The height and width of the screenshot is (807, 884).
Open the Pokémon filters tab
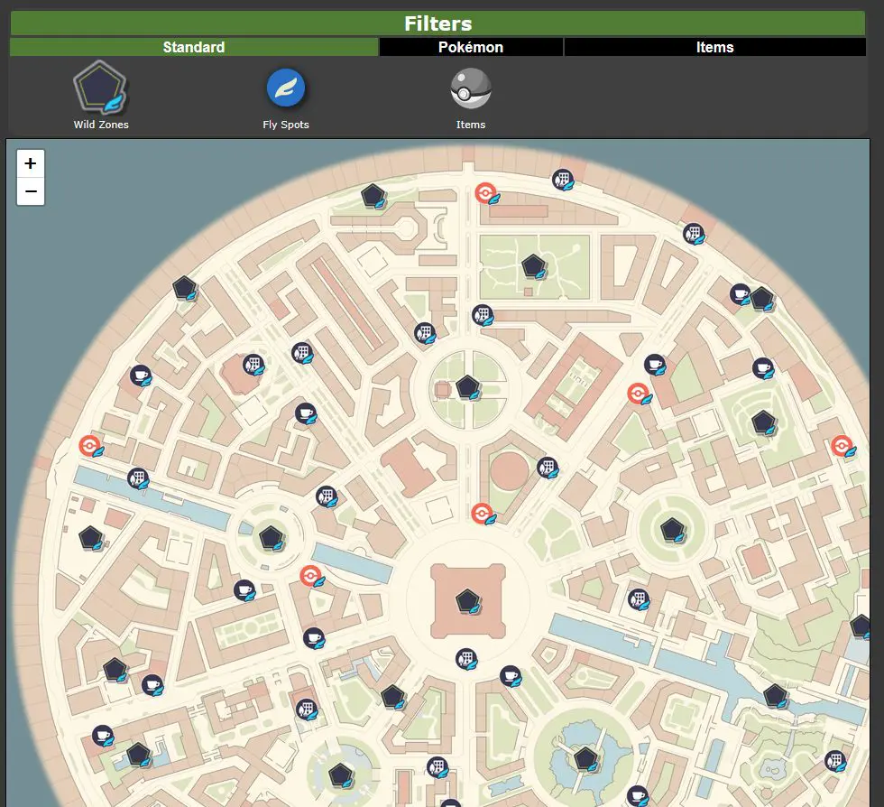point(471,47)
